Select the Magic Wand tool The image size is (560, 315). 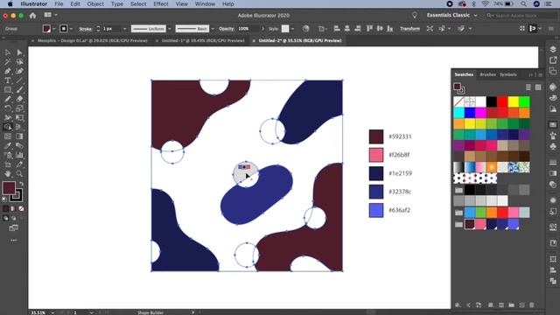8,62
